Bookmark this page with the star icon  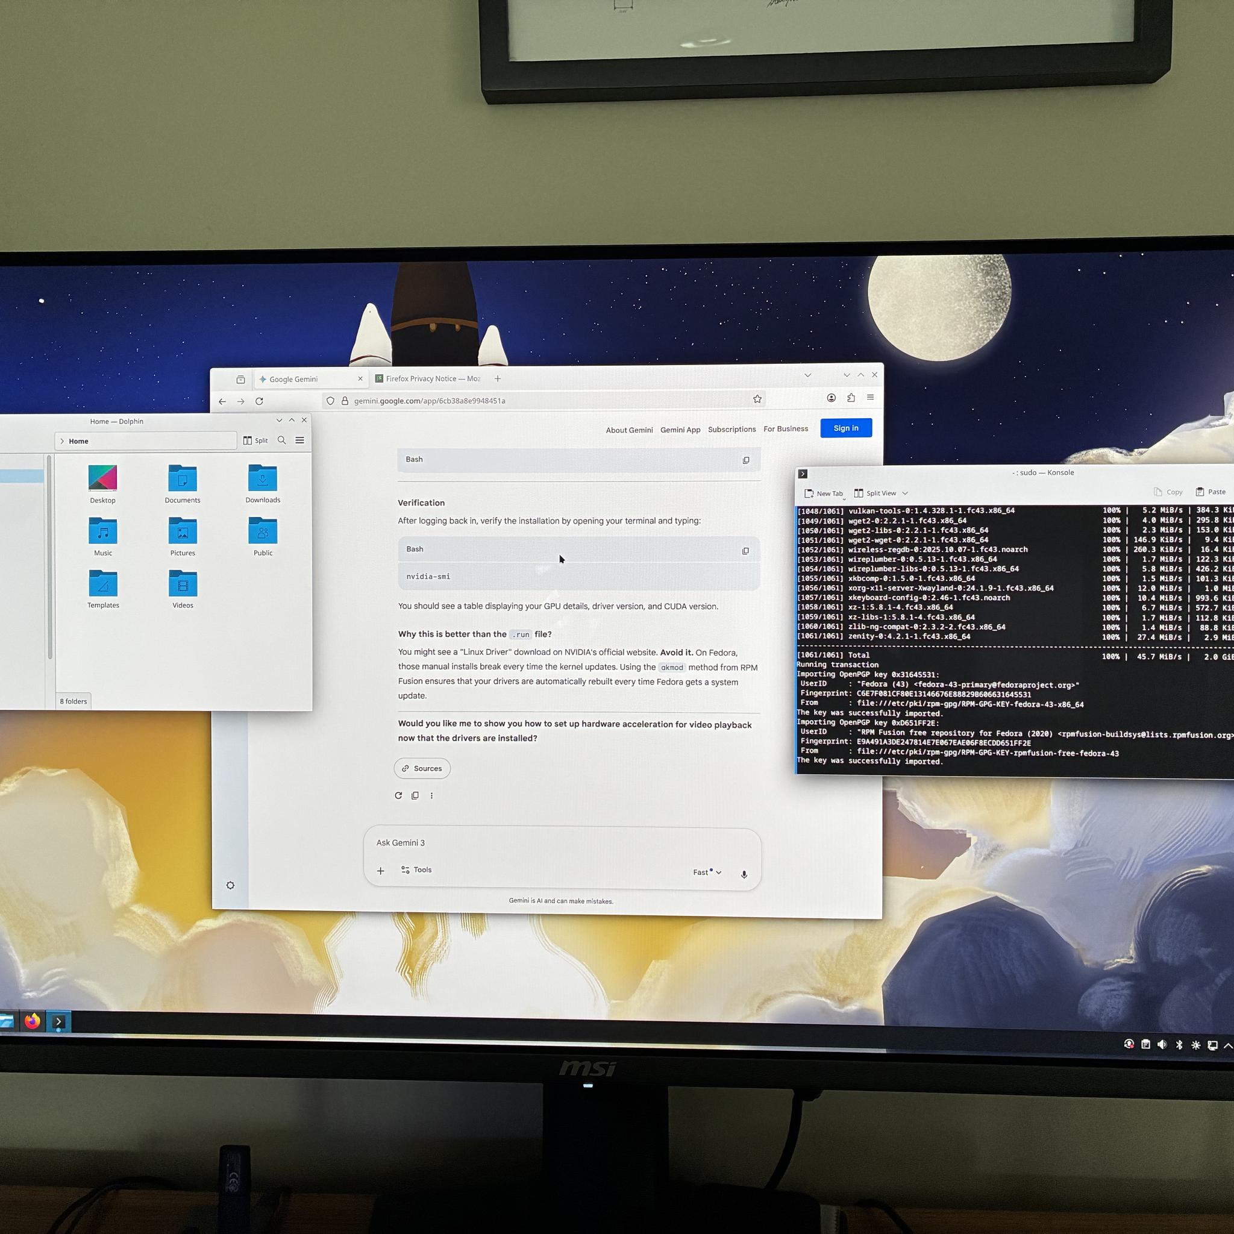click(x=757, y=398)
